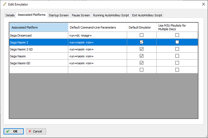The width and height of the screenshot is (208, 138).
Task: Uncheck Default Emulator for Sega Naomi 2 GD
Action: tap(141, 49)
